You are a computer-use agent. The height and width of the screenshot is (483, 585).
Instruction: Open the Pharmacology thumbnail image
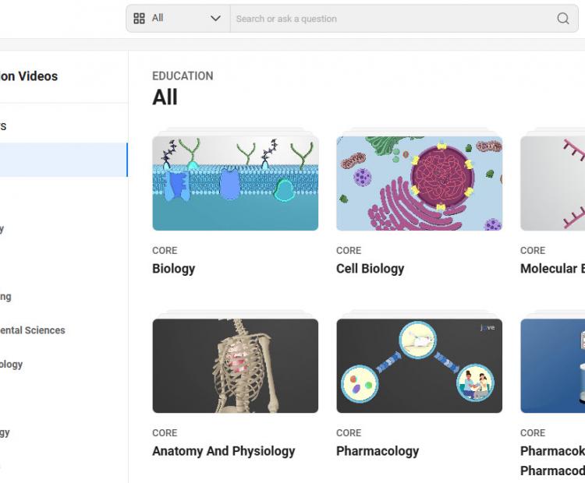pyautogui.click(x=419, y=365)
